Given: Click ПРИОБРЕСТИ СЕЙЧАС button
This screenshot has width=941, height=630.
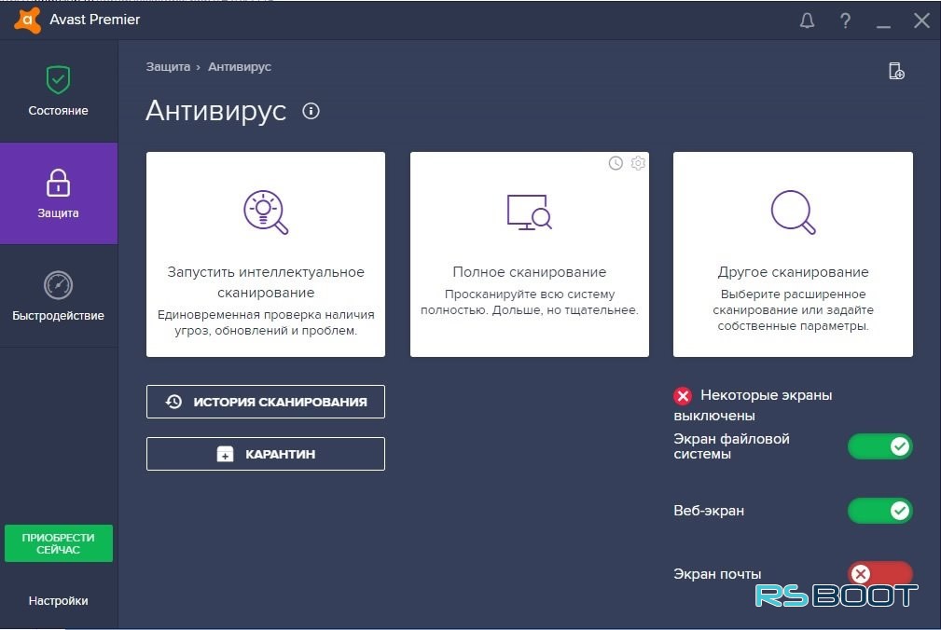Looking at the screenshot, I should 58,543.
